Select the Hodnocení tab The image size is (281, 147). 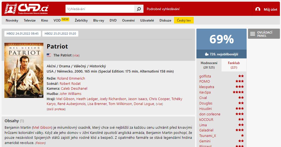coord(209,65)
